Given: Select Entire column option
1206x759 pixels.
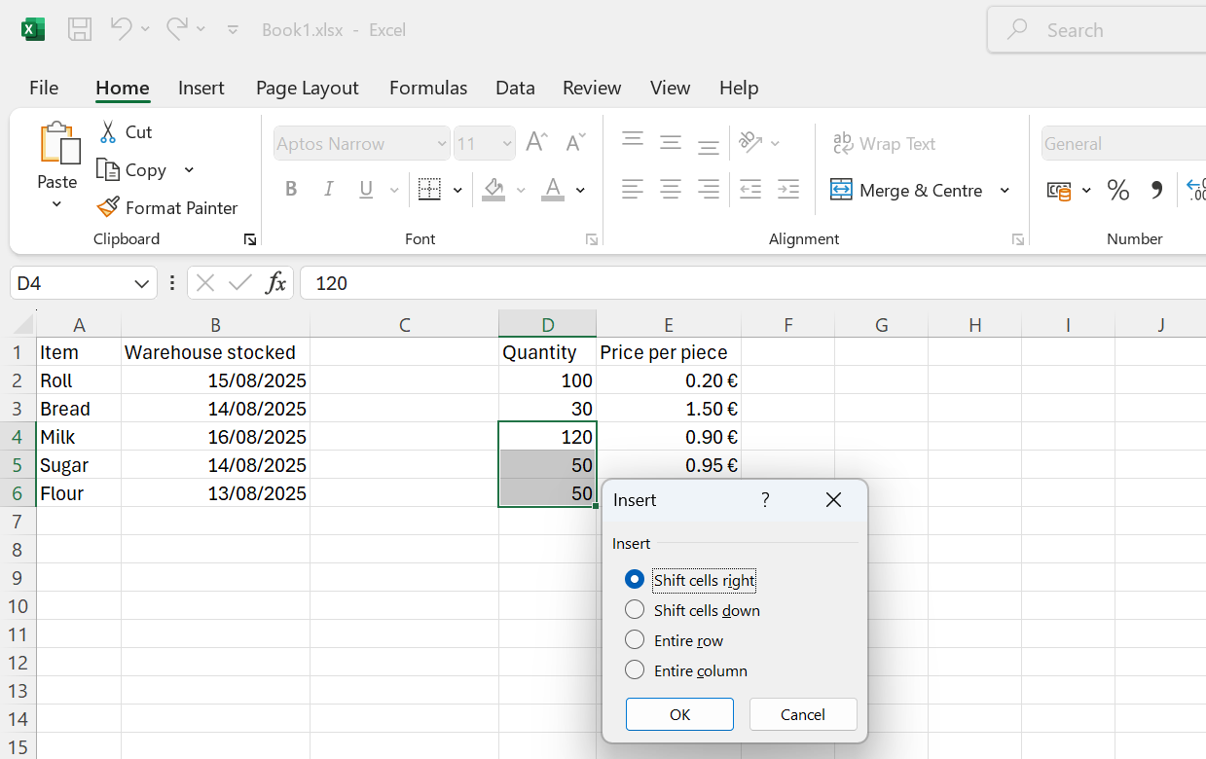Looking at the screenshot, I should pyautogui.click(x=686, y=670).
